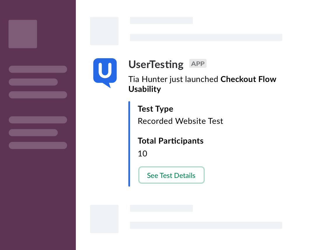Open the UserTesting app logo icon

[105, 73]
